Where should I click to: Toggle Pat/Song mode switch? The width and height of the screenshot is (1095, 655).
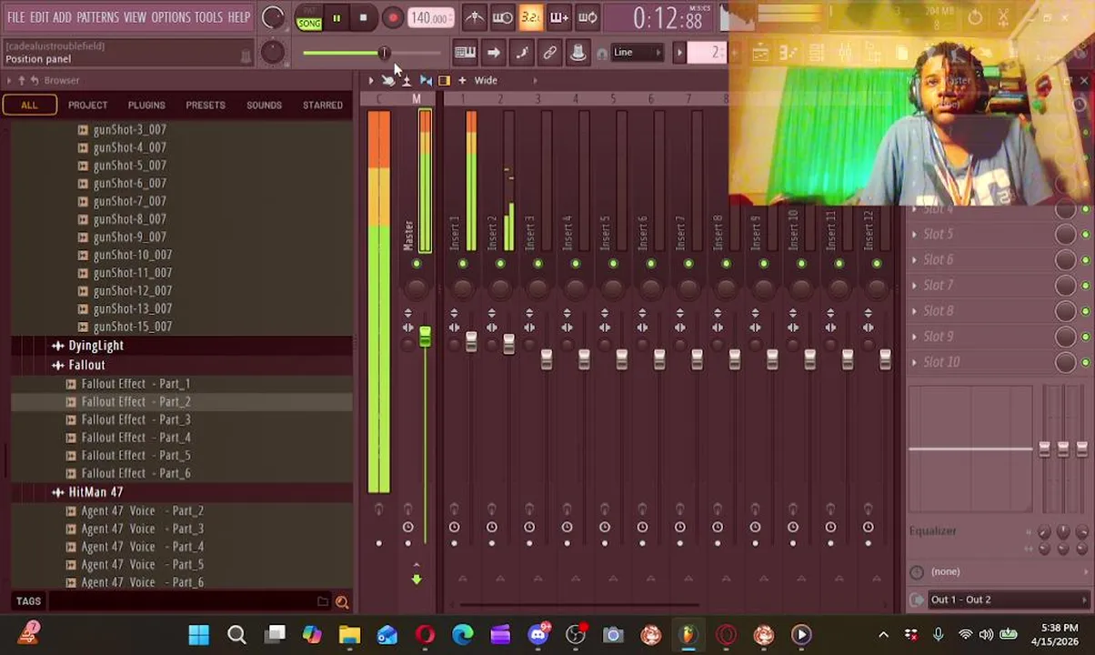(309, 18)
